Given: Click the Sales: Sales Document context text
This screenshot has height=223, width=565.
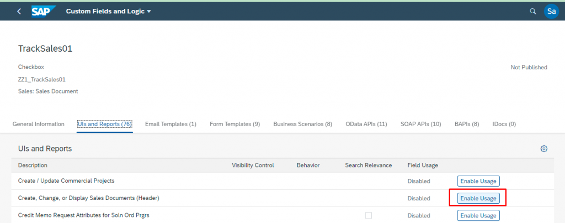Looking at the screenshot, I should point(48,91).
